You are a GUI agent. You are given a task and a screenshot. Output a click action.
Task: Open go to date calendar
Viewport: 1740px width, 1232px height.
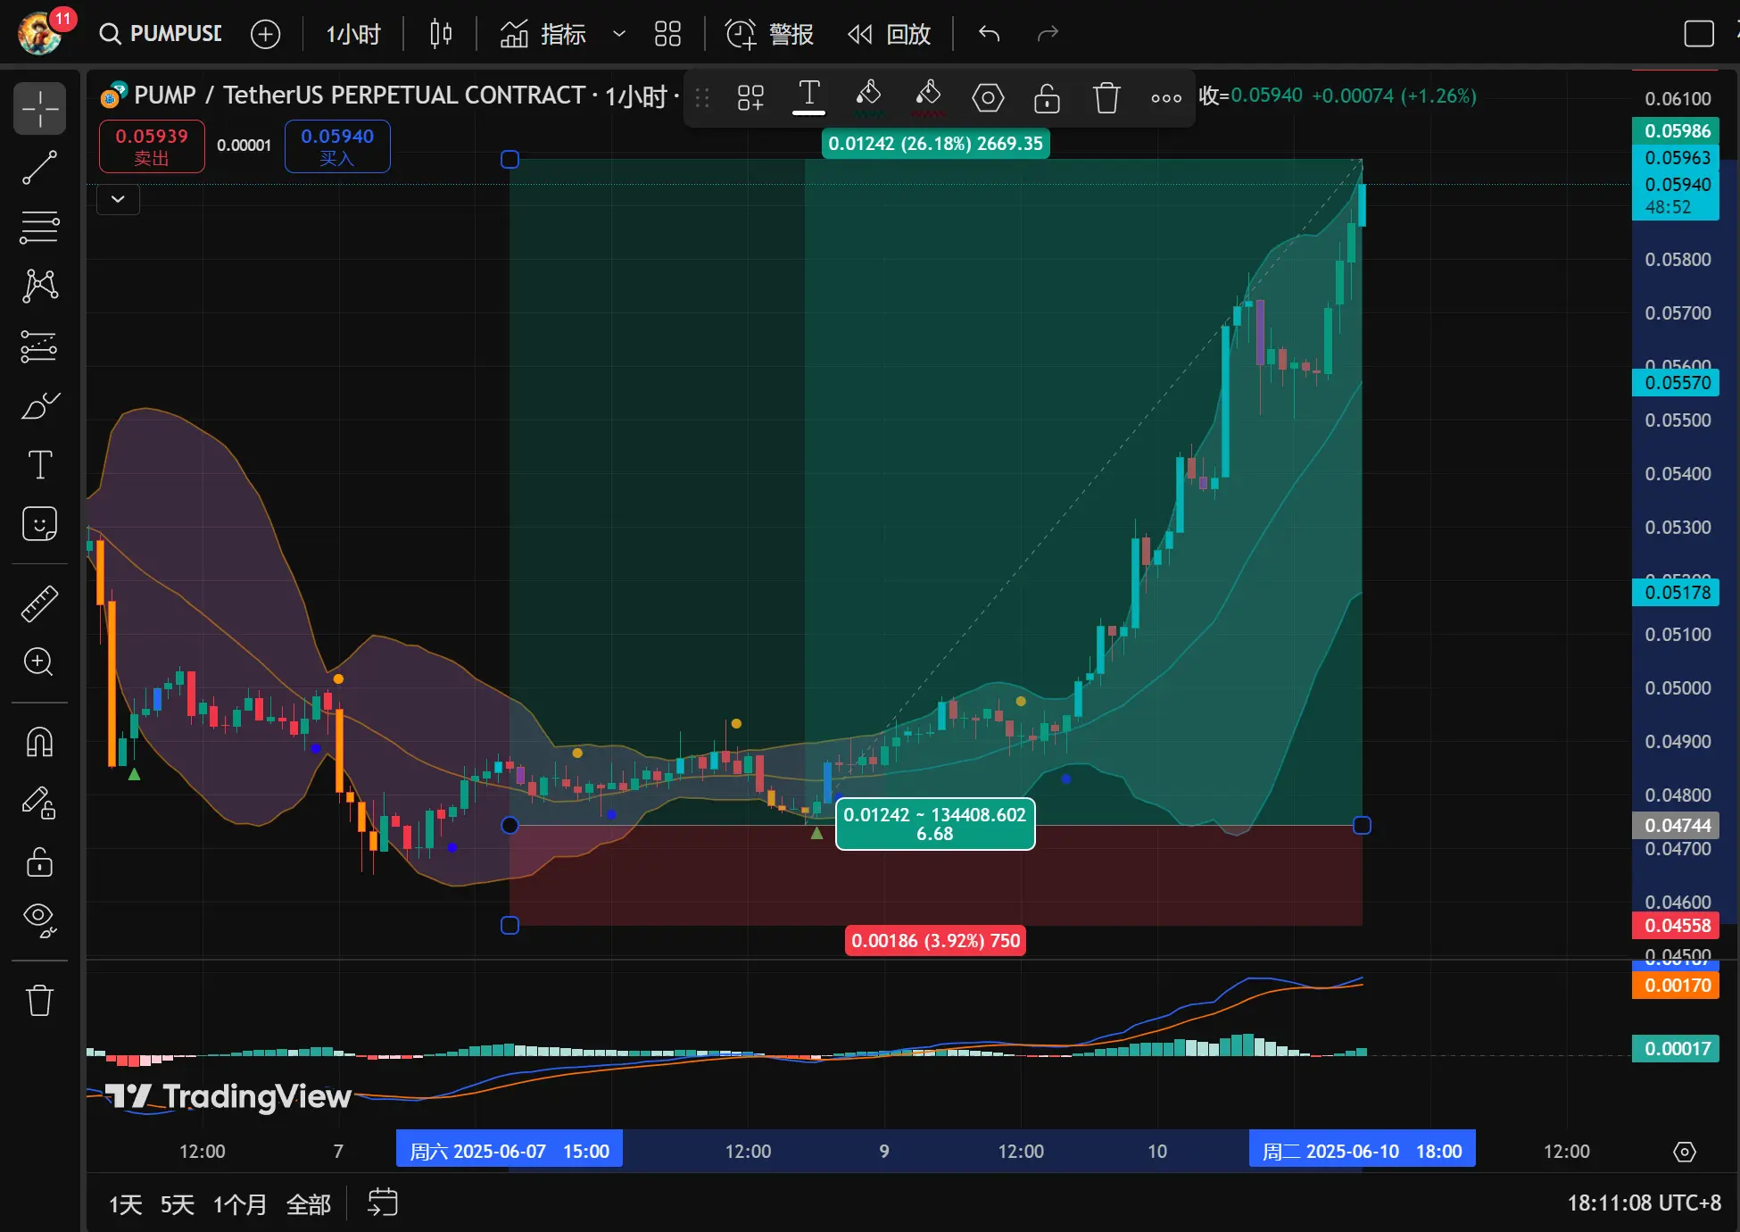click(383, 1203)
